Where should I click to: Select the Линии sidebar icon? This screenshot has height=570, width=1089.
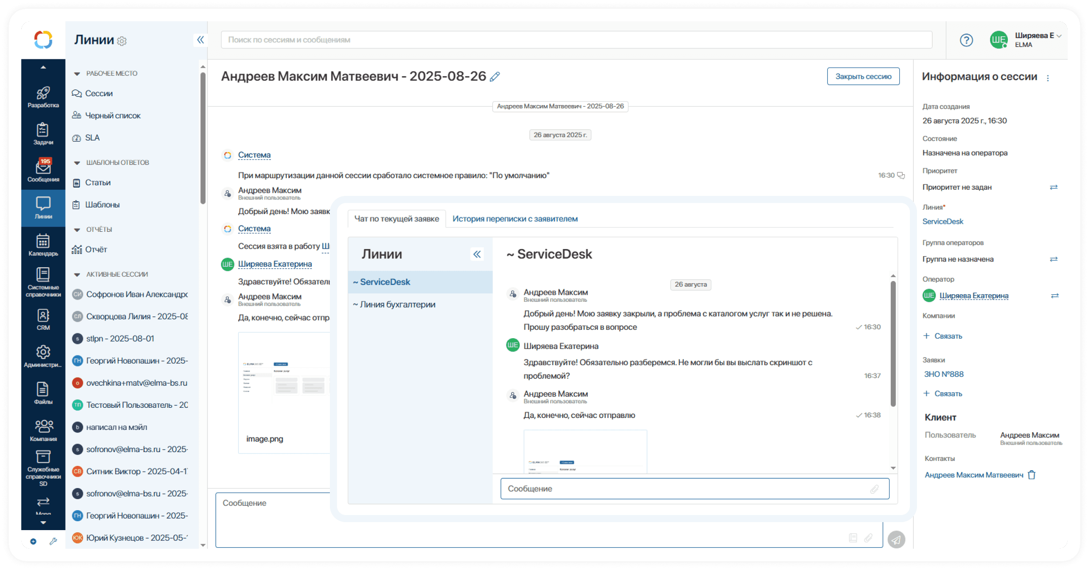click(43, 208)
